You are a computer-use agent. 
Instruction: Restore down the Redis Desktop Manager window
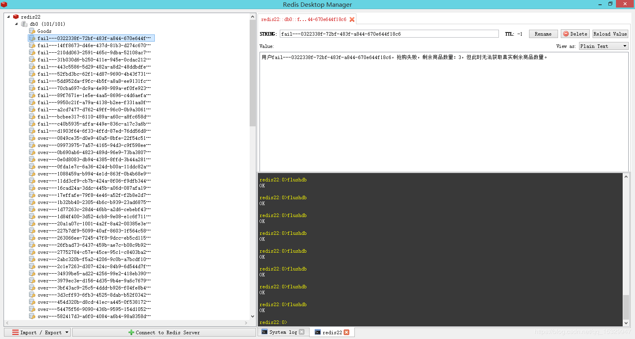pyautogui.click(x=610, y=4)
